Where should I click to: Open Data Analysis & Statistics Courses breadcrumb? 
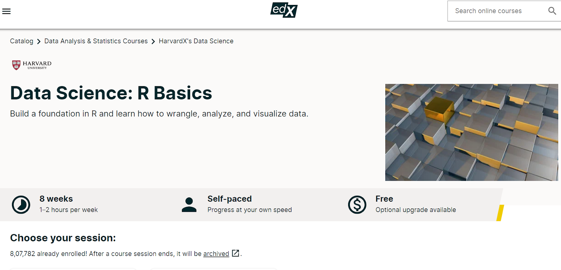point(96,41)
